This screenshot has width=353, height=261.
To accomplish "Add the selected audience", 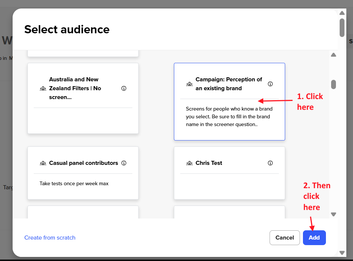I will click(314, 238).
